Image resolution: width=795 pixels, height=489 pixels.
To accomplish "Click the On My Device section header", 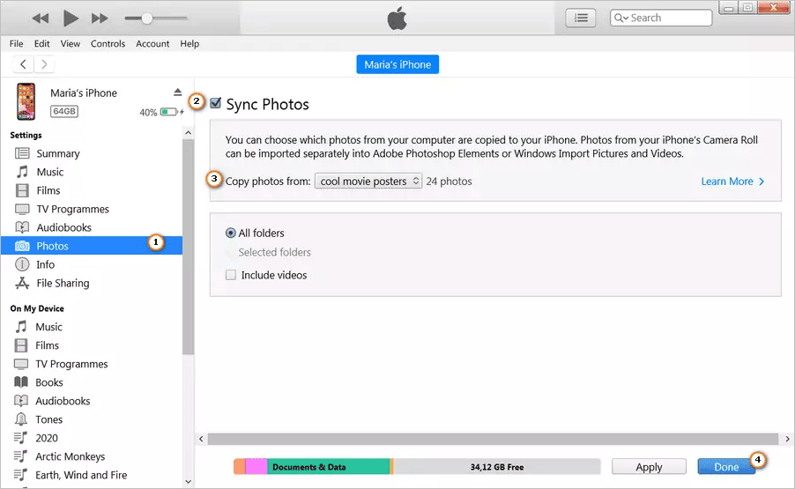I will coord(37,308).
